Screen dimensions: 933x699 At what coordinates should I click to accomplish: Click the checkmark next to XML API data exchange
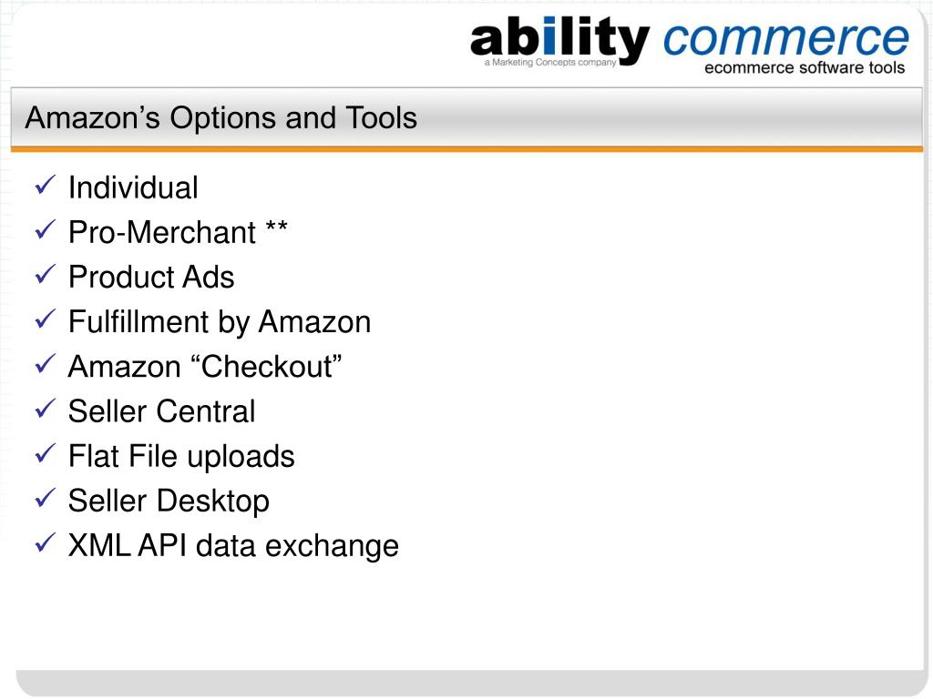pos(46,543)
